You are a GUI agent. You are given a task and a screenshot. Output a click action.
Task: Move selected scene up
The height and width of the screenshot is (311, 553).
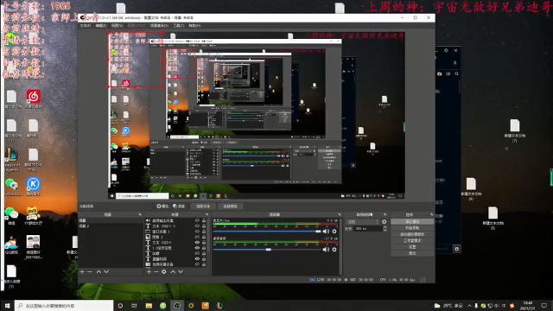(99, 272)
